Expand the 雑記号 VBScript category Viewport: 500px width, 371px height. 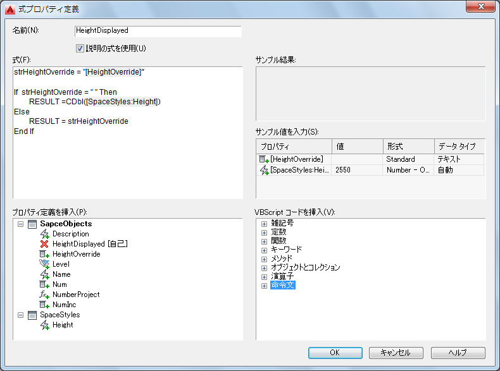[264, 224]
